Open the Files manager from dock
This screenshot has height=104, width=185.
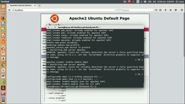tap(3, 12)
